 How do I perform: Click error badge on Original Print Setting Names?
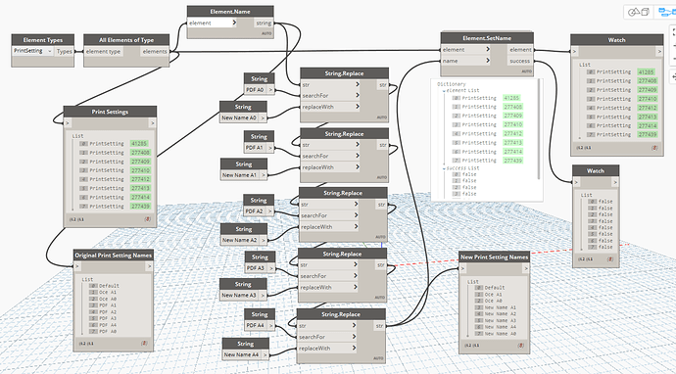(x=144, y=344)
